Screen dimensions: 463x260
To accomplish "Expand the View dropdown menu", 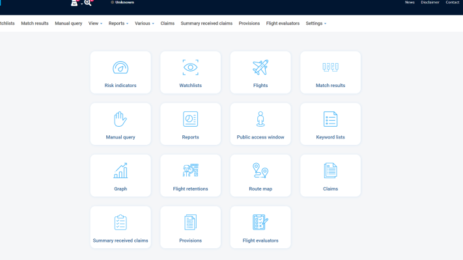I will [94, 23].
